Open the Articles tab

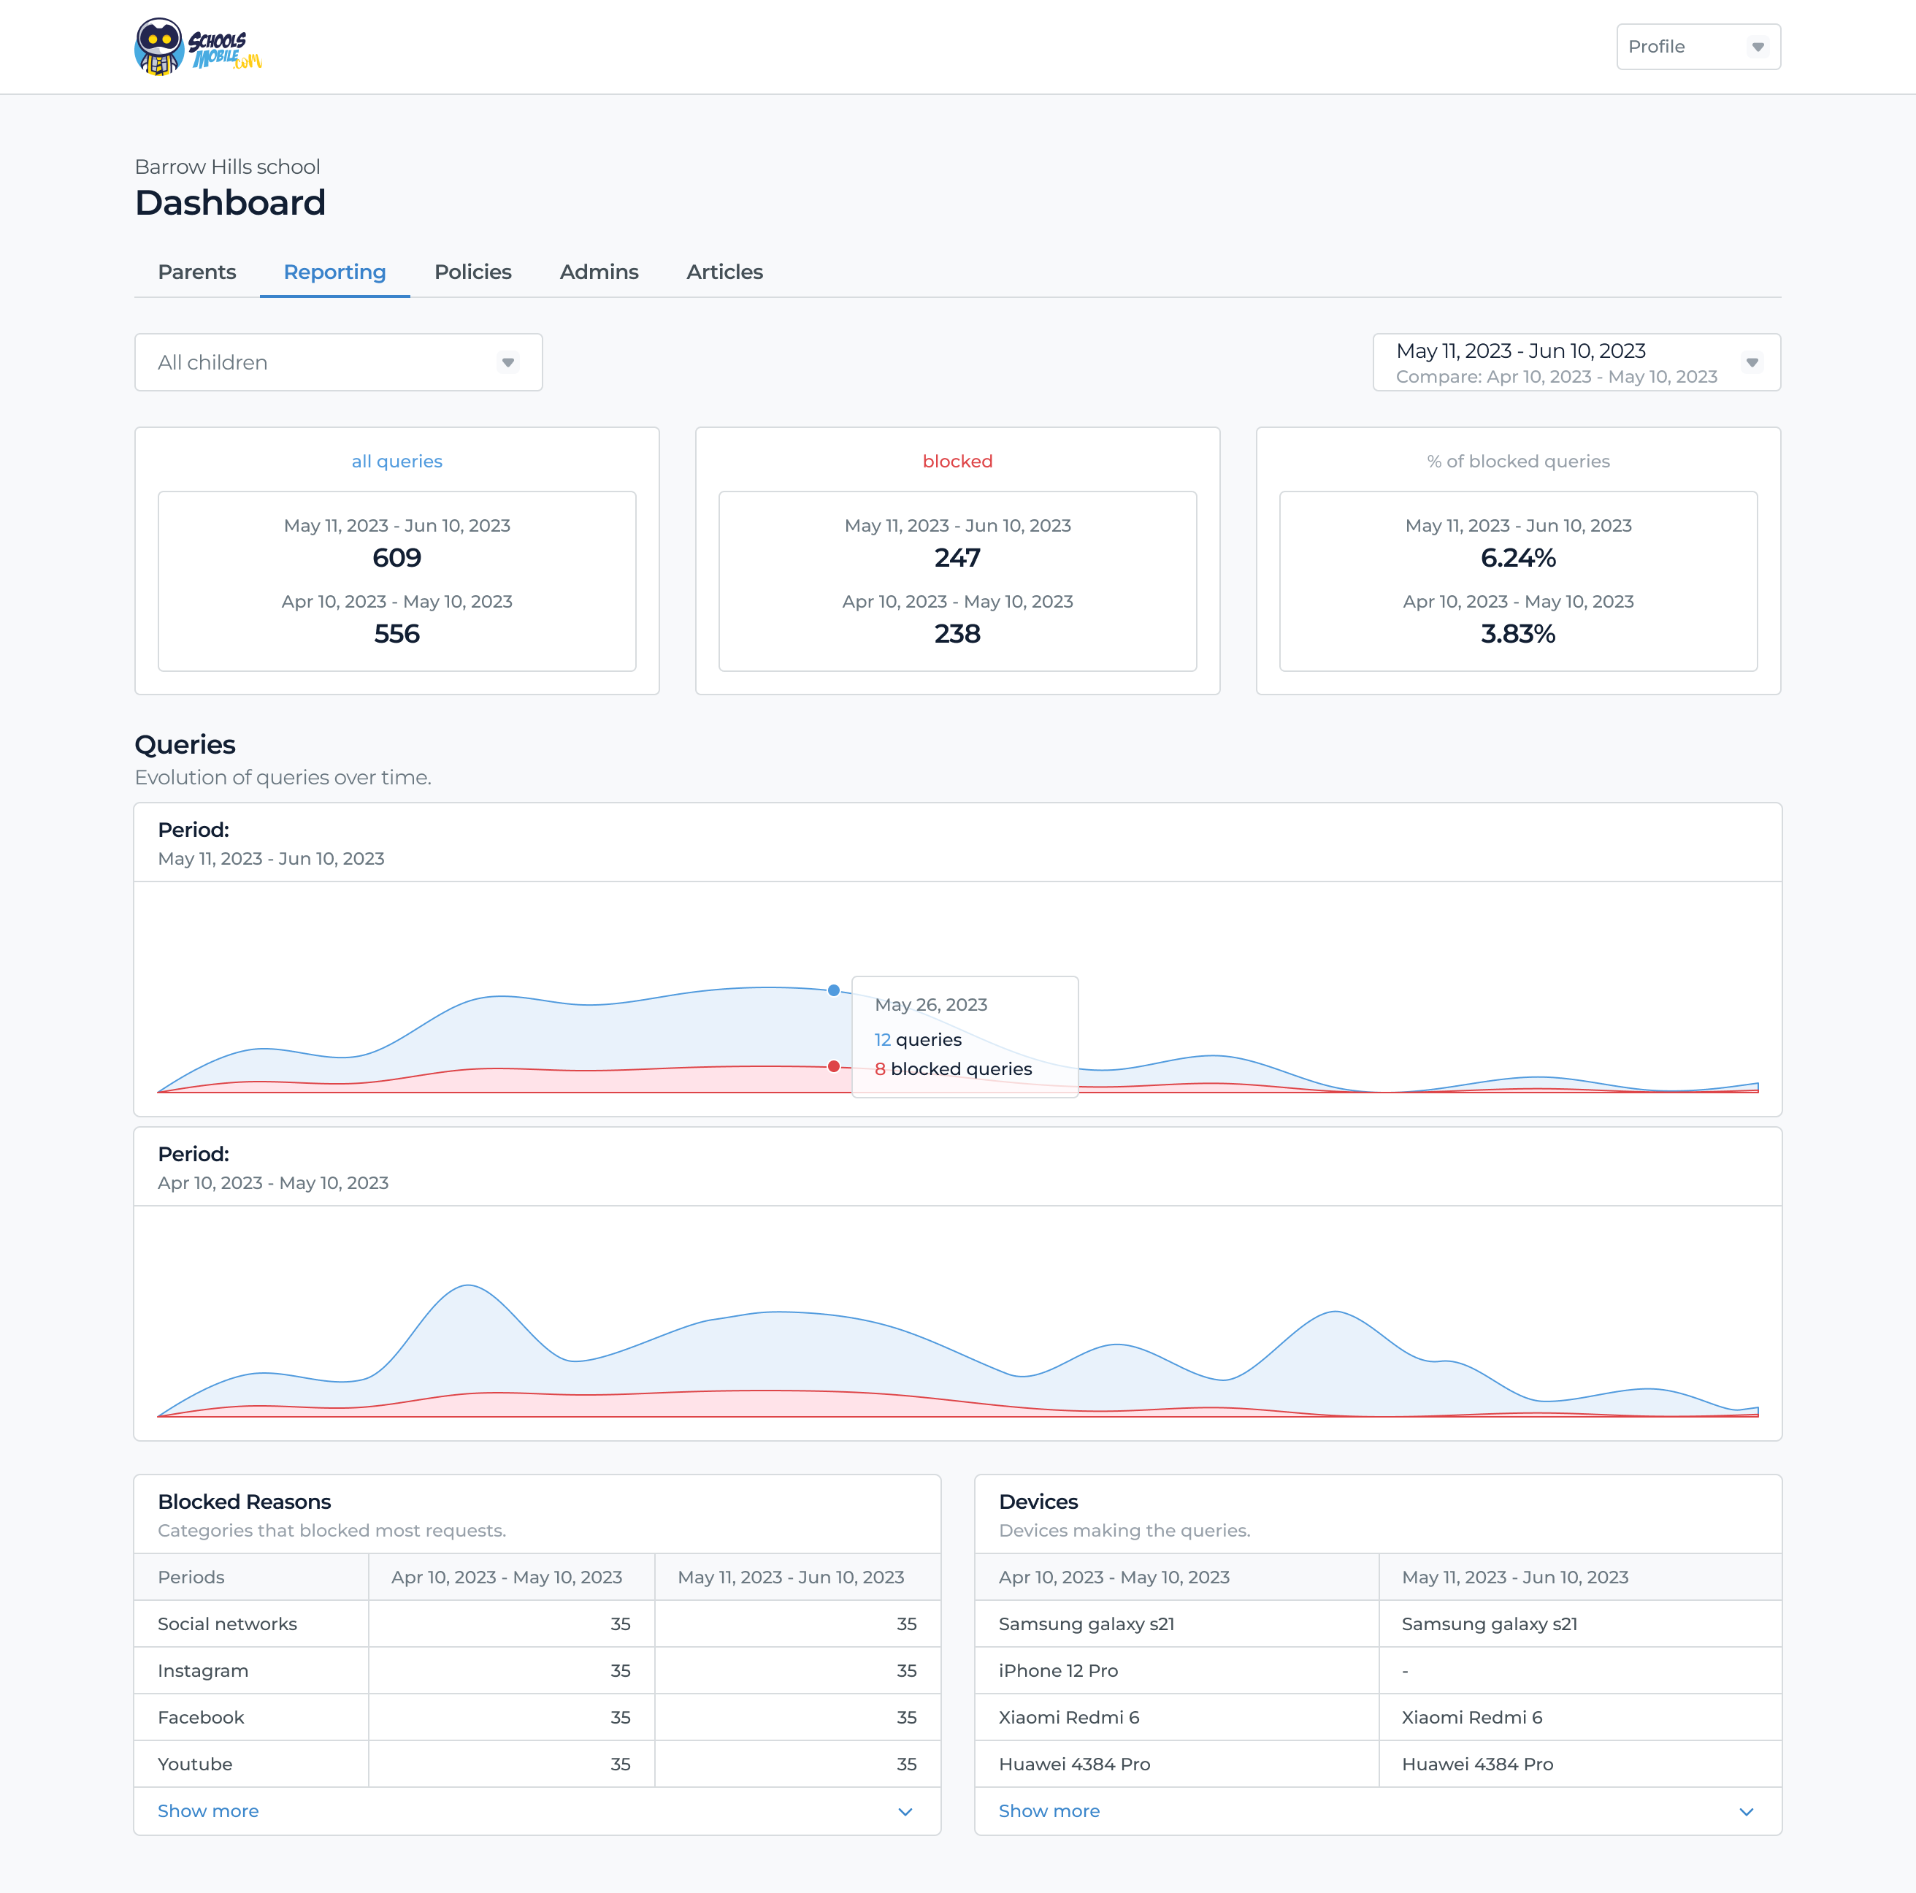(724, 272)
